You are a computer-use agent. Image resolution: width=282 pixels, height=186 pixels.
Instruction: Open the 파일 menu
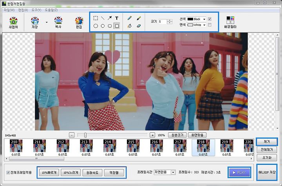click(x=9, y=10)
